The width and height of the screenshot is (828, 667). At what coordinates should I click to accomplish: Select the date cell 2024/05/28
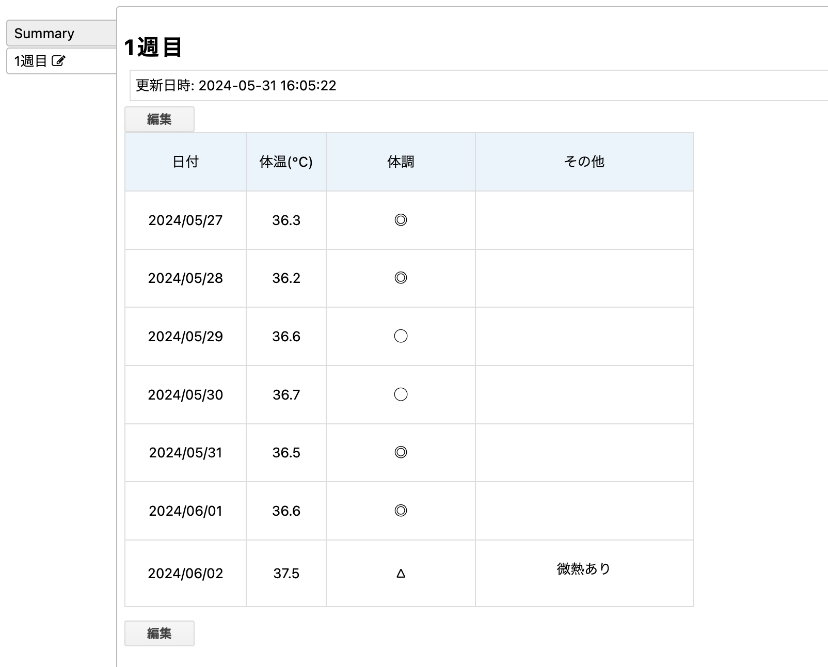[185, 278]
